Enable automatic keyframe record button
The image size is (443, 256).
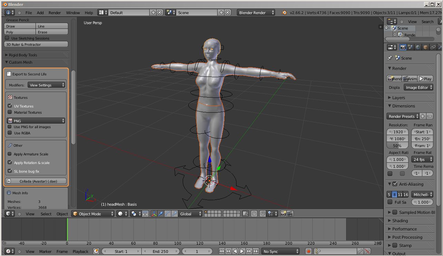point(309,252)
